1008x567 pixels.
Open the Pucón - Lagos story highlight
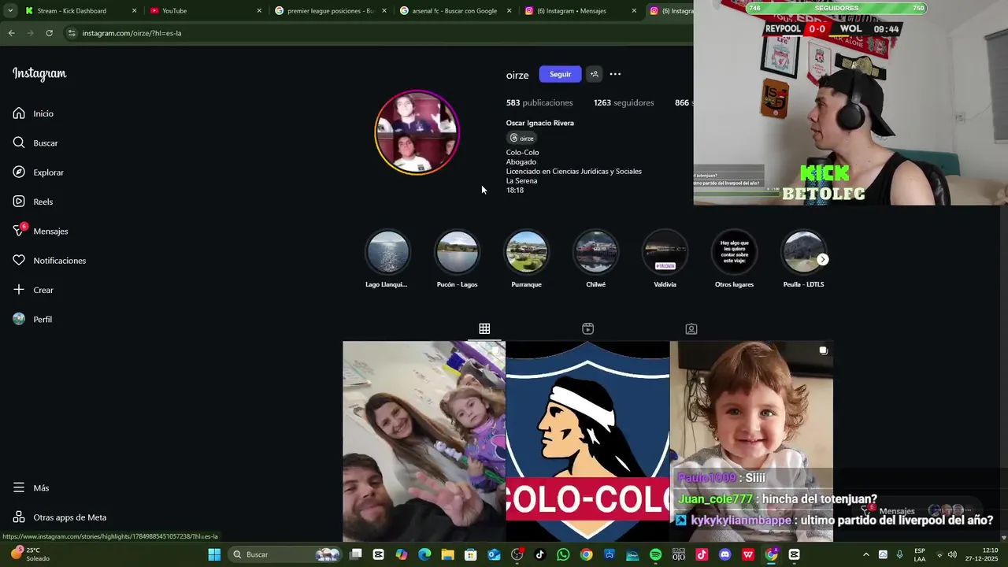click(457, 259)
